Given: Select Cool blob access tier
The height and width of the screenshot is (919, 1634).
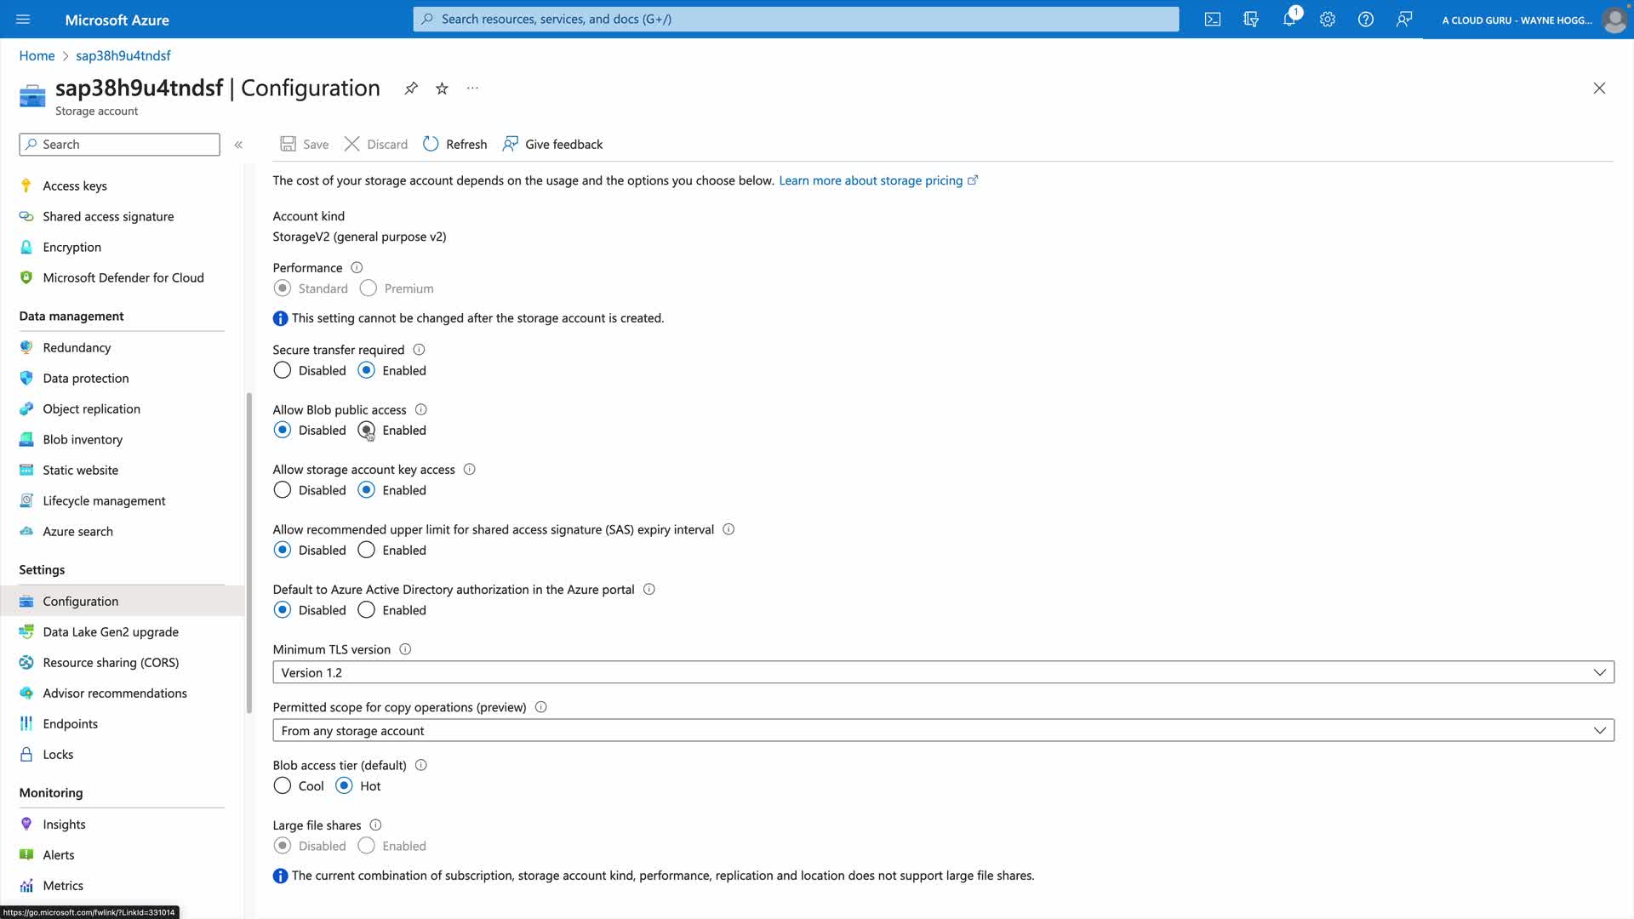Looking at the screenshot, I should tap(283, 786).
